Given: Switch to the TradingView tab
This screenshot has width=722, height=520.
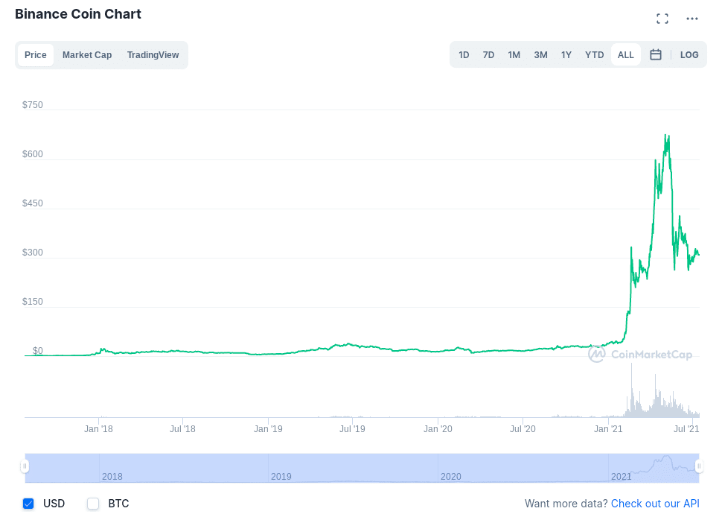Looking at the screenshot, I should [153, 55].
